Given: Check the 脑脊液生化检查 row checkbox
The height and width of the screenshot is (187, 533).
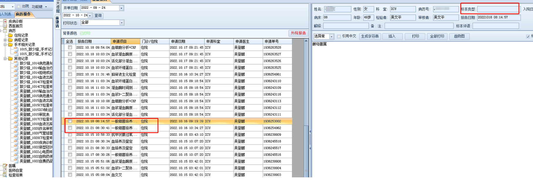Looking at the screenshot, I should coord(70,74).
